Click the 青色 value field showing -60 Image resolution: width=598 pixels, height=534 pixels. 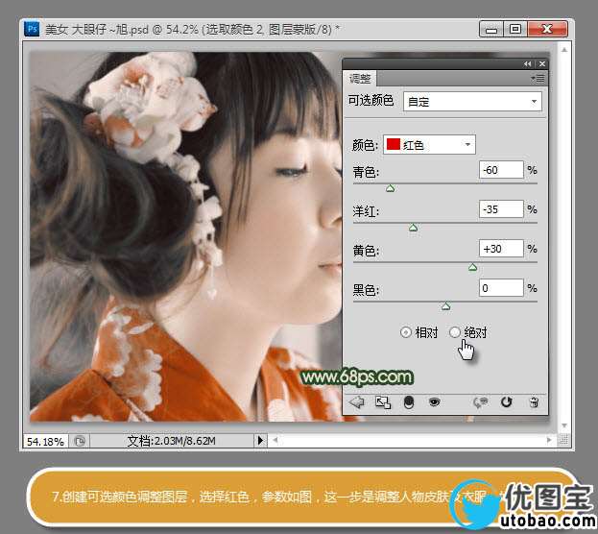(x=501, y=170)
